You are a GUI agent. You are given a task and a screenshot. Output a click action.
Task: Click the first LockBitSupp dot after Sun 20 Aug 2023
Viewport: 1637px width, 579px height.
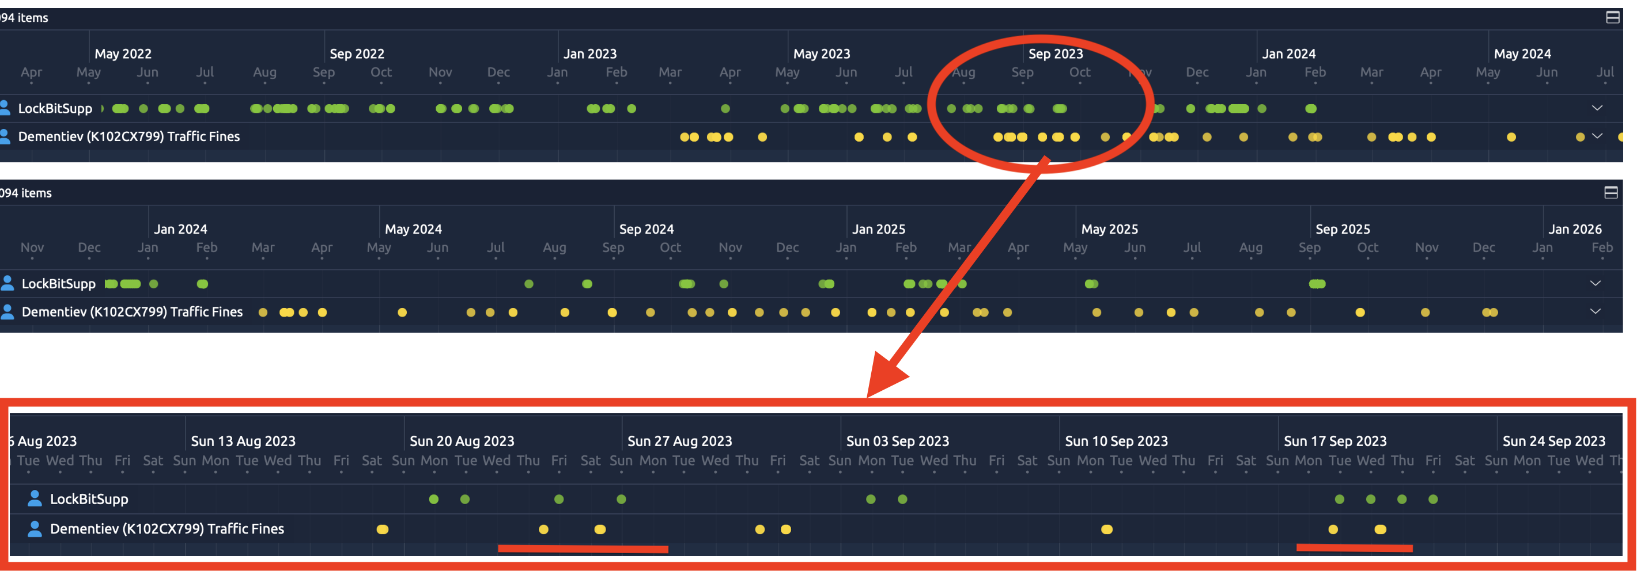click(433, 500)
